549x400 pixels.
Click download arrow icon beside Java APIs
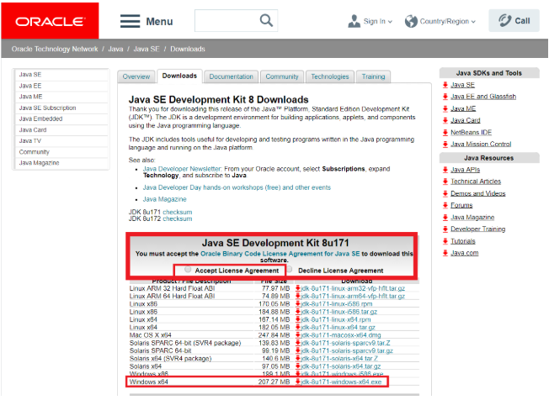tap(445, 170)
